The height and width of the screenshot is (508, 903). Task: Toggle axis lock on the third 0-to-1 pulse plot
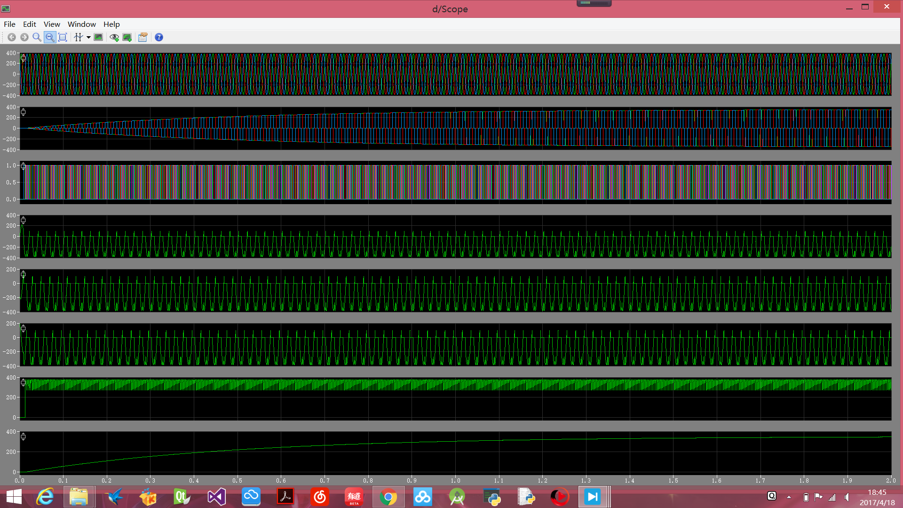(23, 166)
